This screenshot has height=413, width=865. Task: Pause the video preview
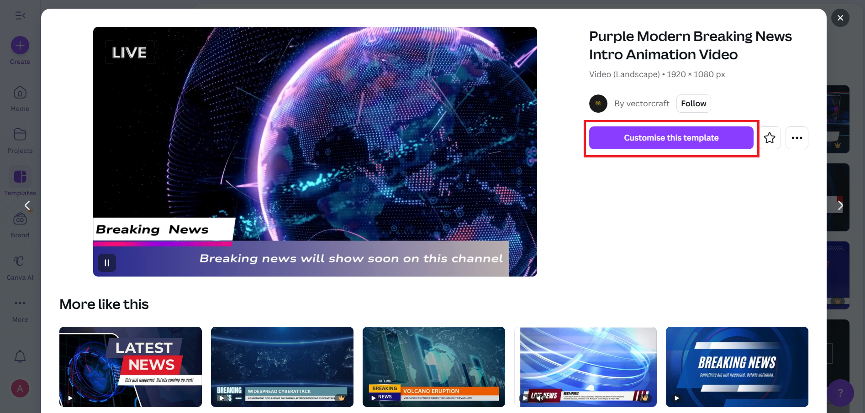click(x=107, y=263)
